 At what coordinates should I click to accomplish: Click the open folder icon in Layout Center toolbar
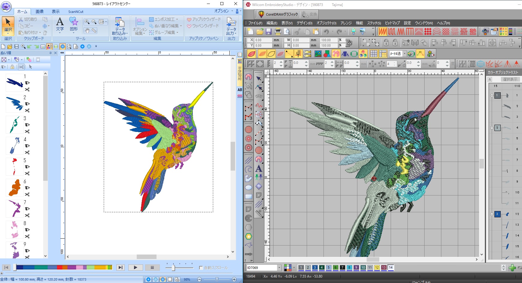10,46
